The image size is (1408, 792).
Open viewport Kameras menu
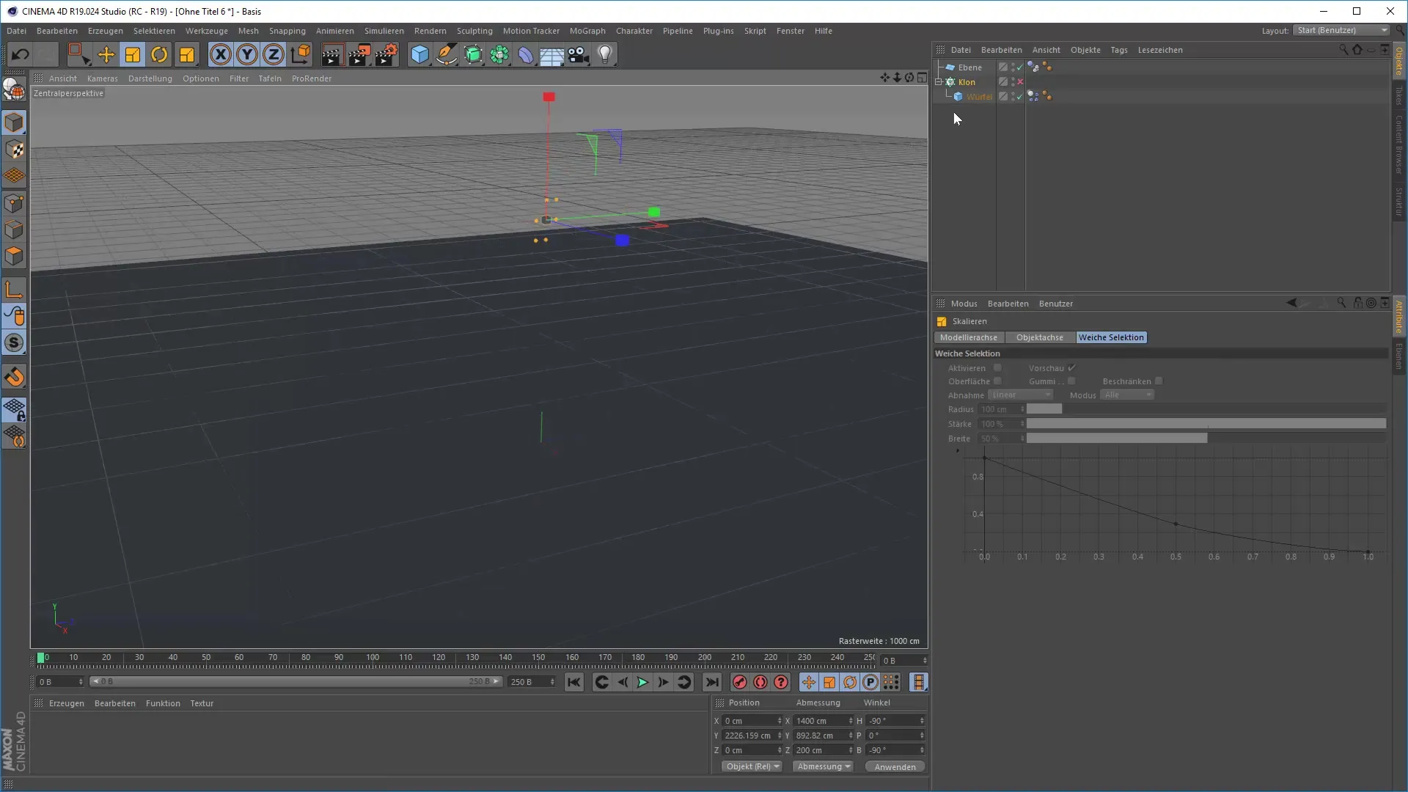[102, 78]
